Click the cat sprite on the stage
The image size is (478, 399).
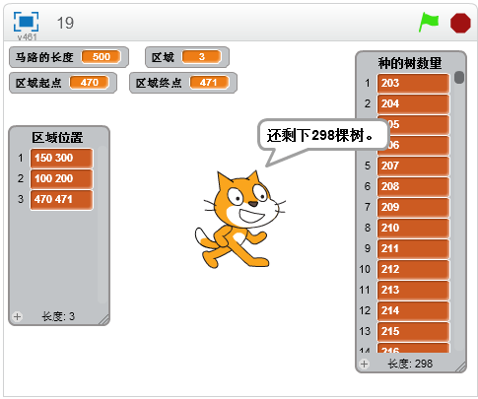tap(239, 220)
